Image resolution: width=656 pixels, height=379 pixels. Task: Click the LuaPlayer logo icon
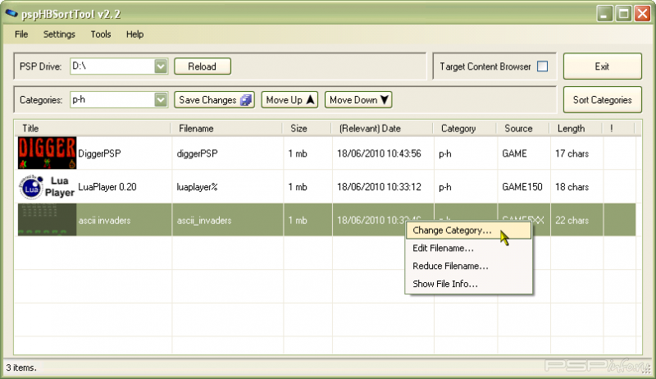click(47, 187)
